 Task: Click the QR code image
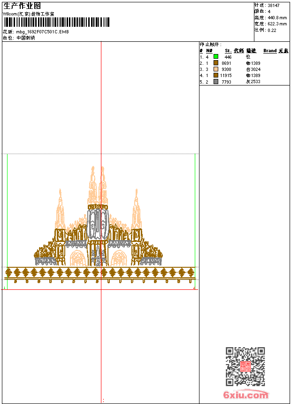[x=245, y=366]
